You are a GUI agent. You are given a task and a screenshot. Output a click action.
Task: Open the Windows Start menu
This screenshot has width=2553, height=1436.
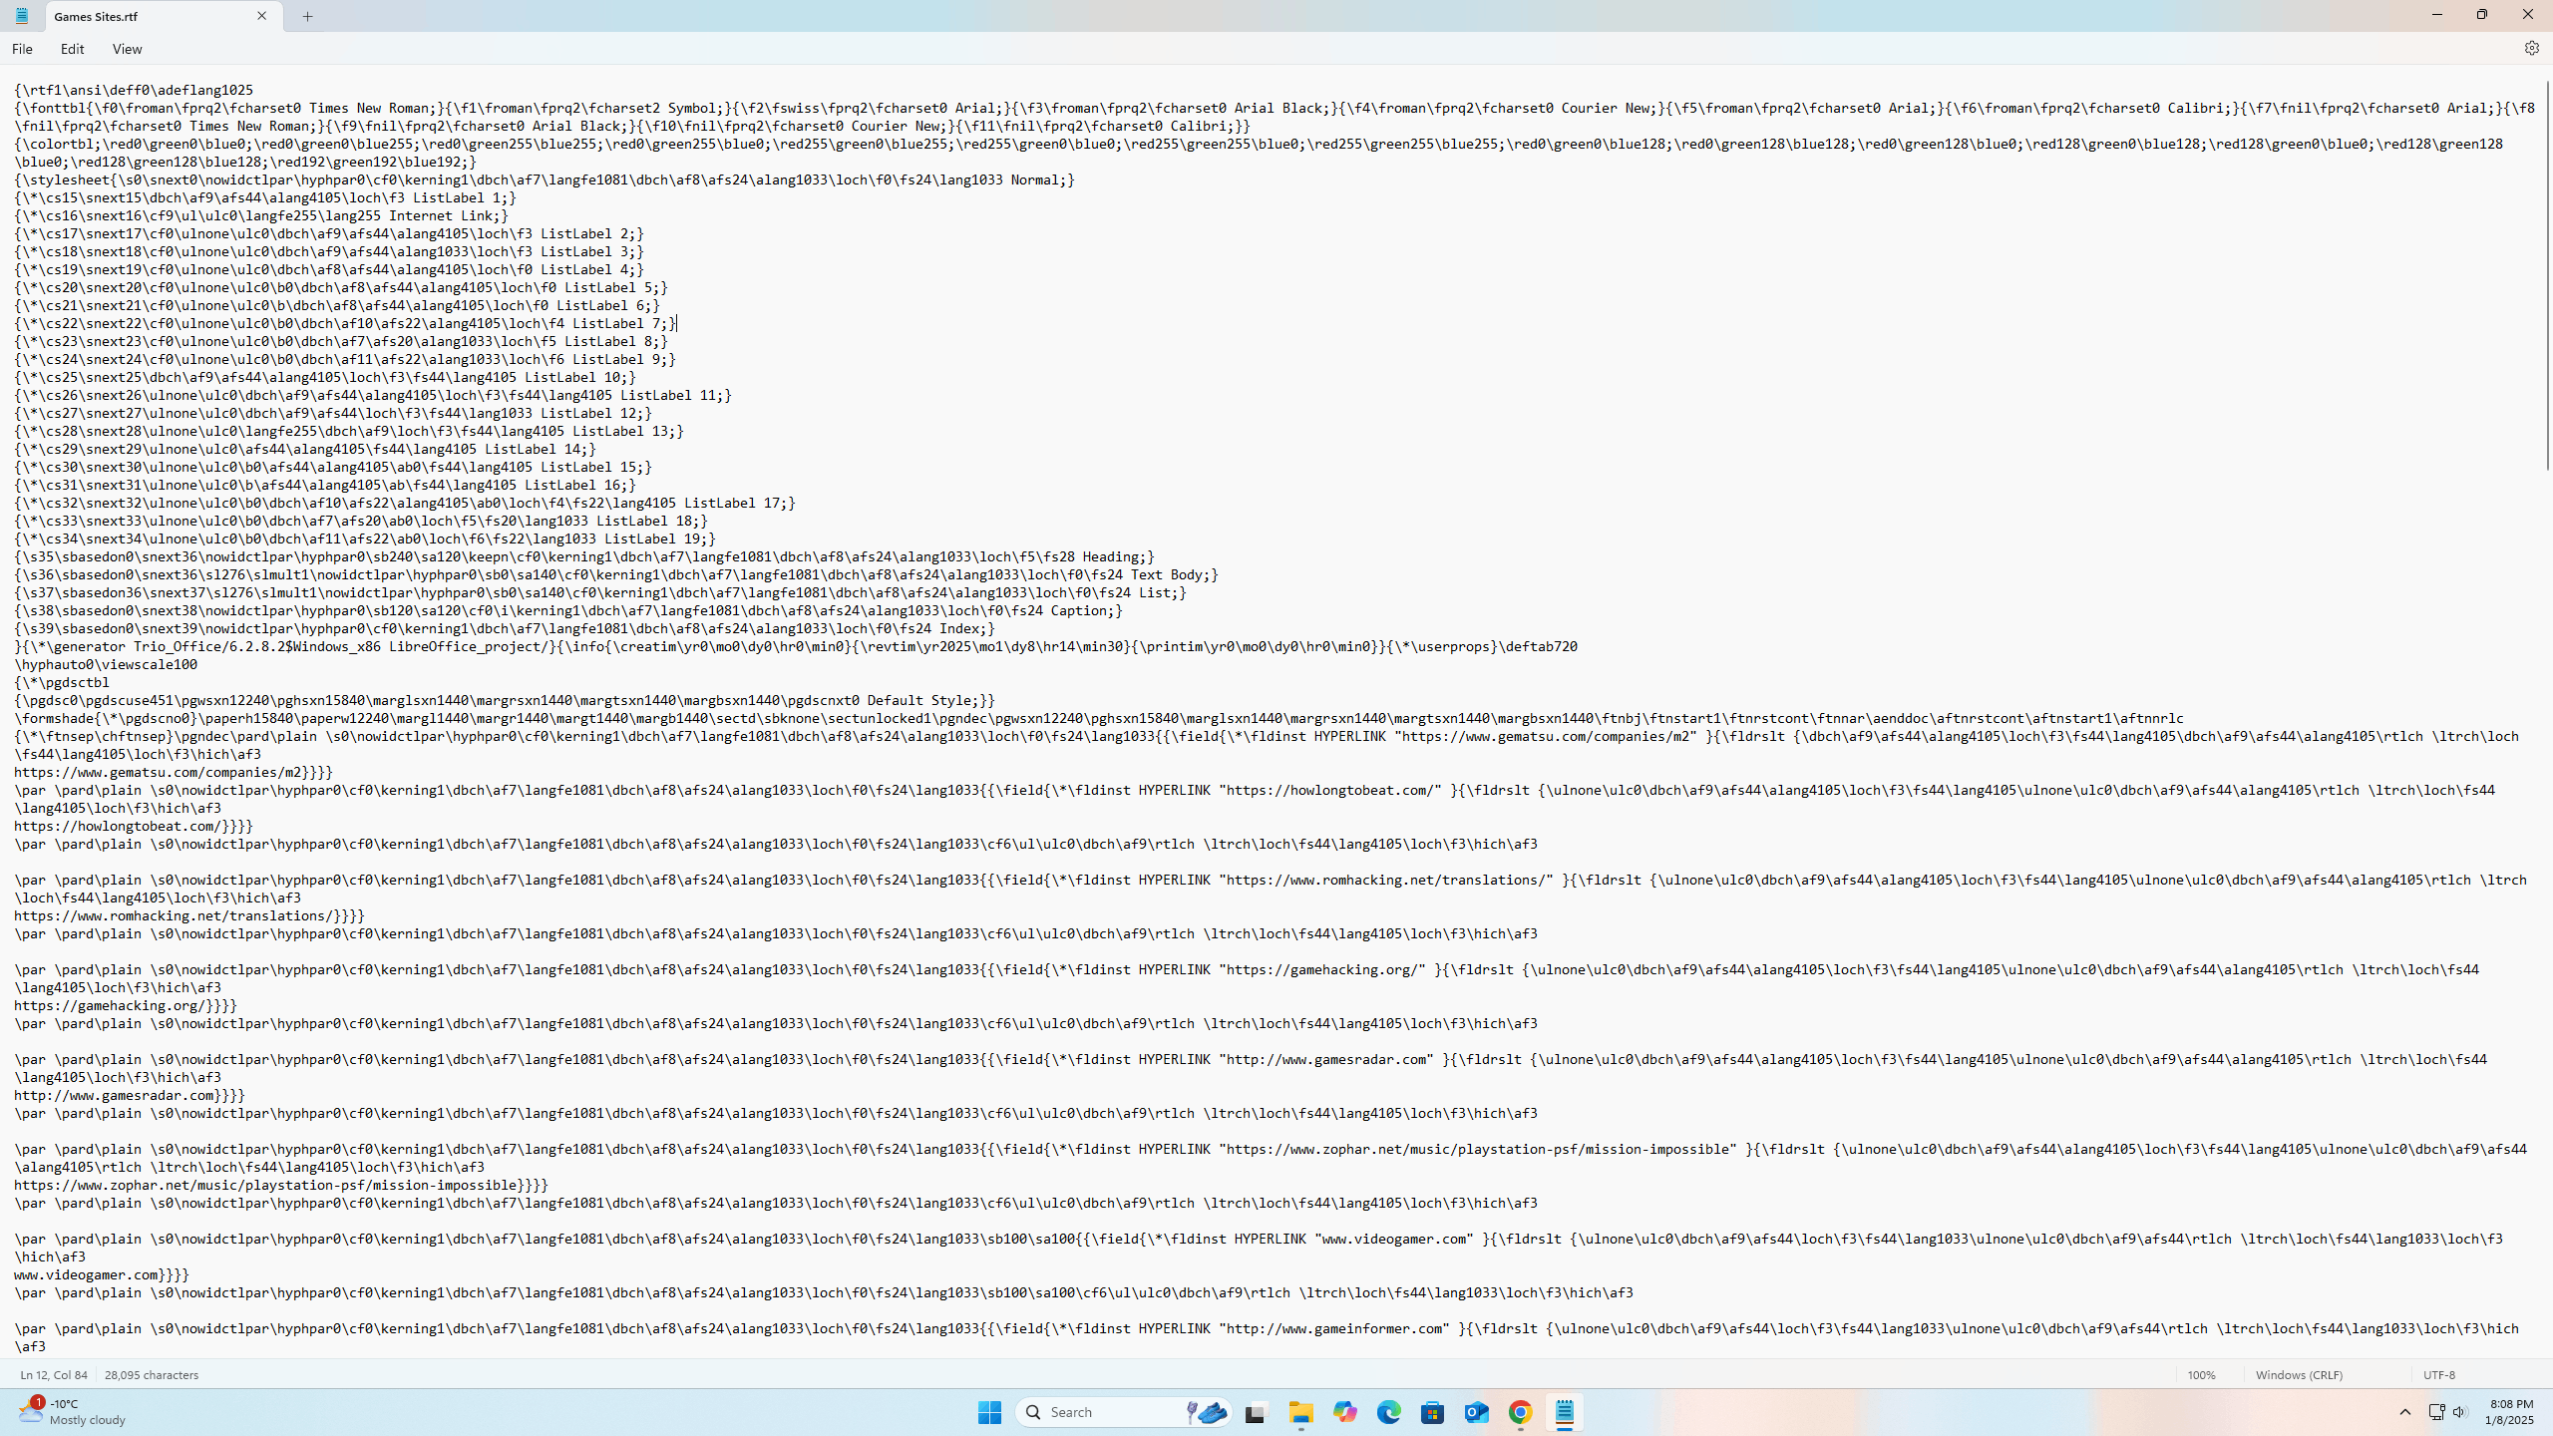click(x=989, y=1412)
